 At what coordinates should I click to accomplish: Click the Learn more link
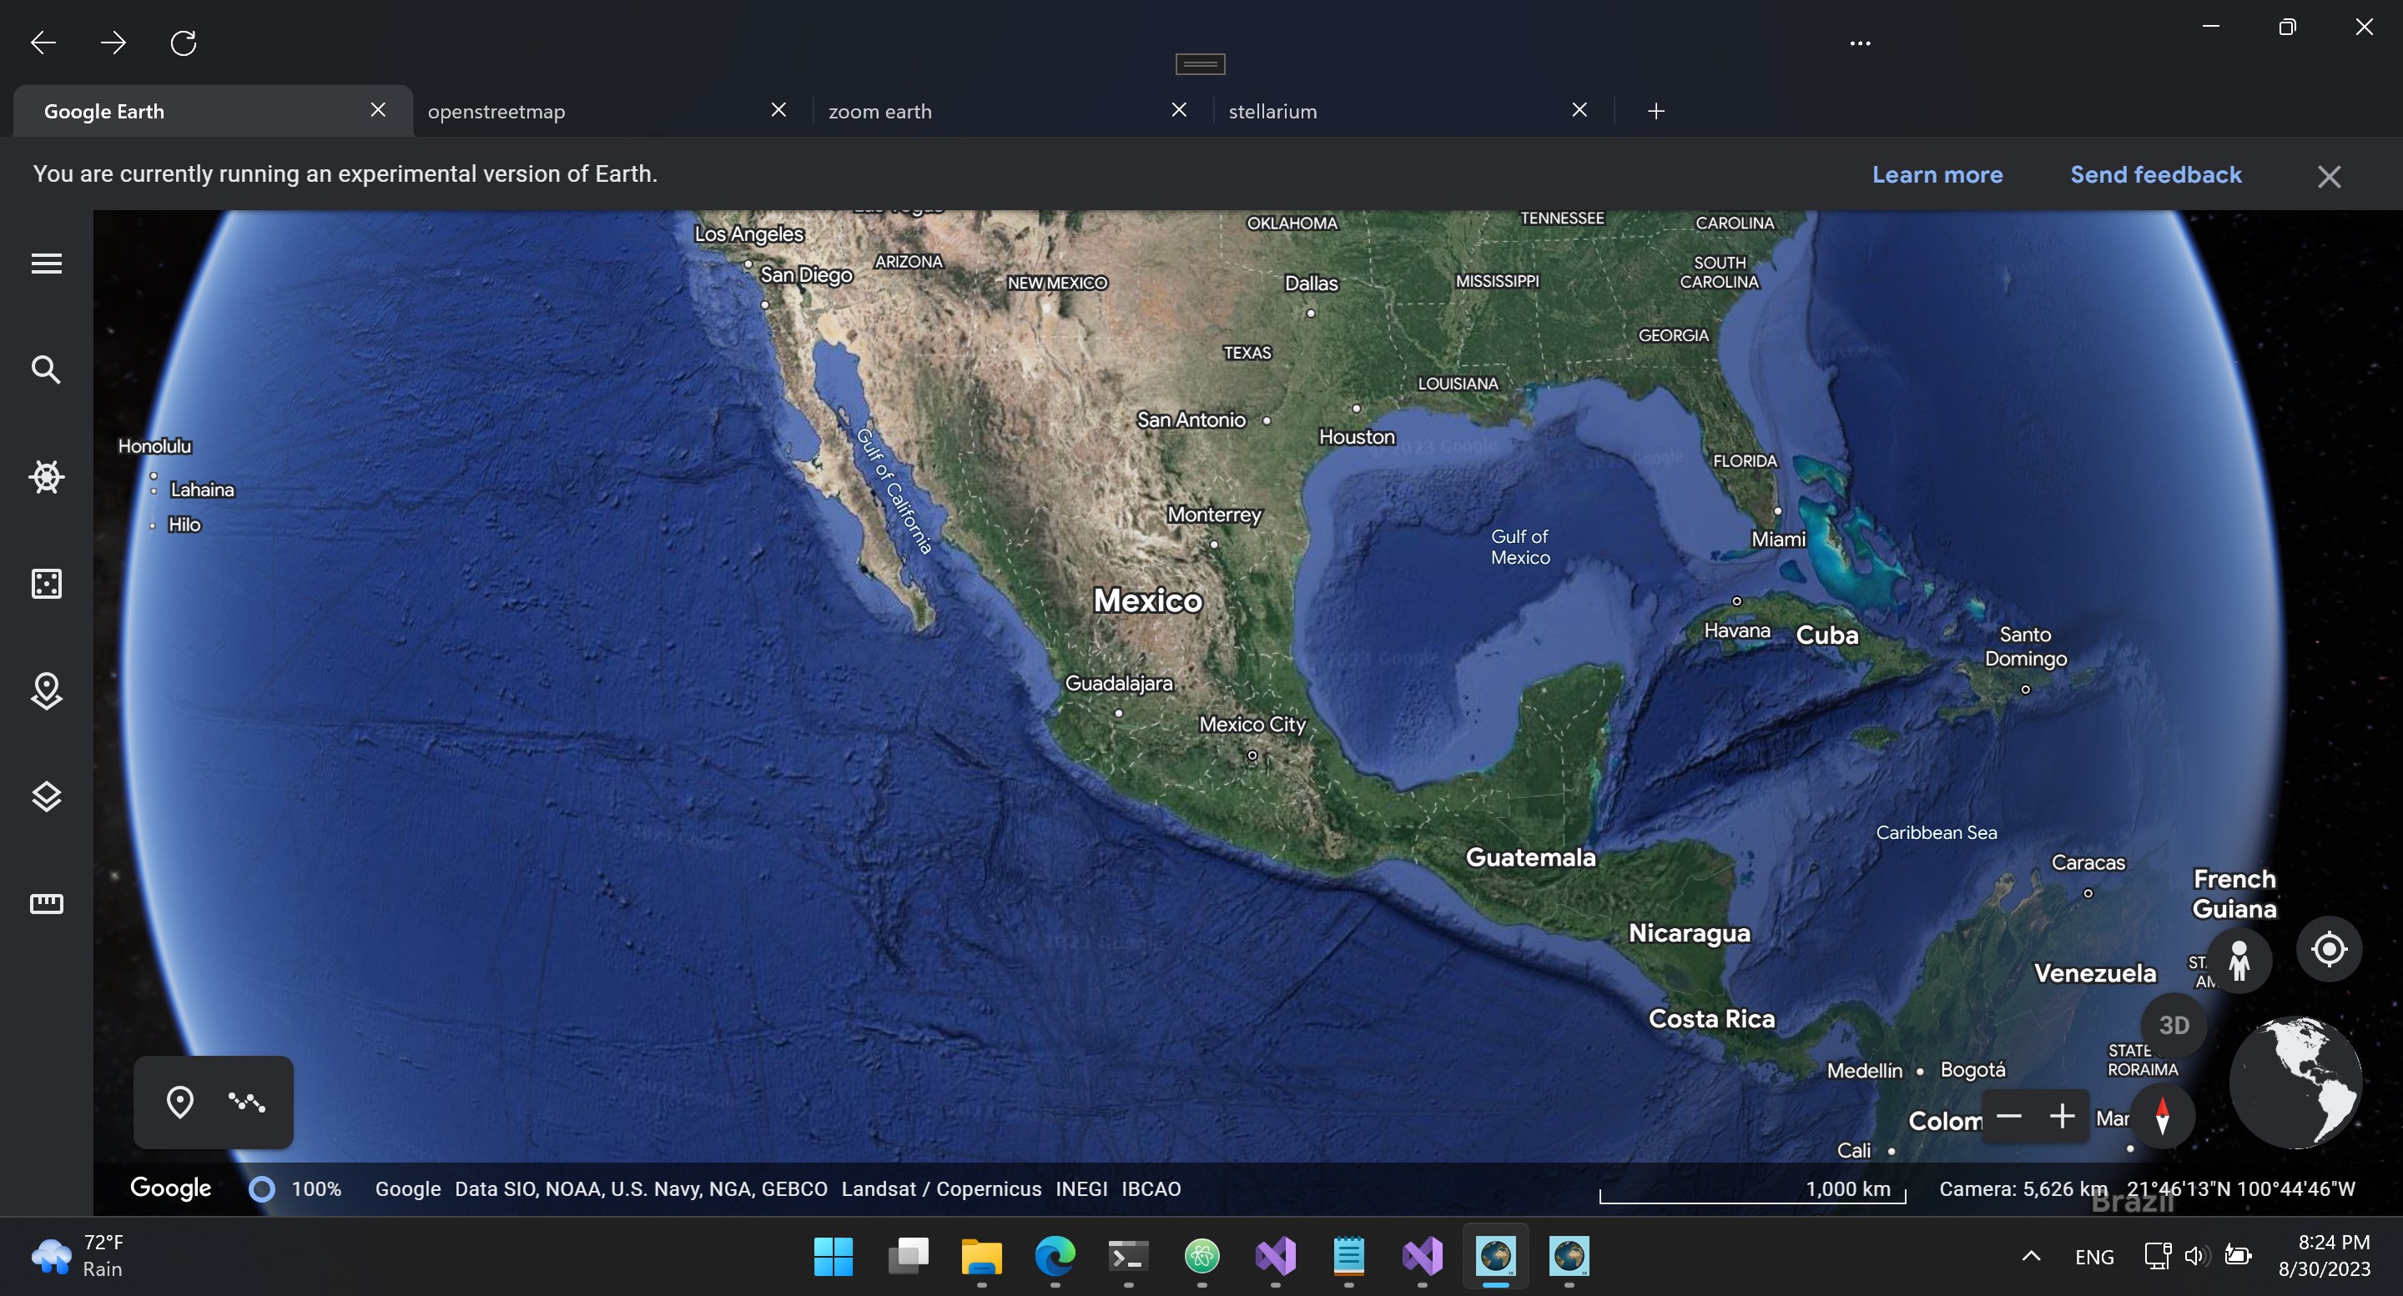point(1937,174)
